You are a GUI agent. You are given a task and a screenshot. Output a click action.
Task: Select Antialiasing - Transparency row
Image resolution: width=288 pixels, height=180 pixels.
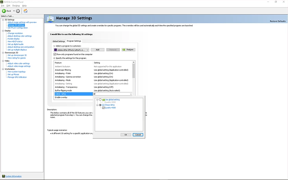pyautogui.click(x=93, y=87)
